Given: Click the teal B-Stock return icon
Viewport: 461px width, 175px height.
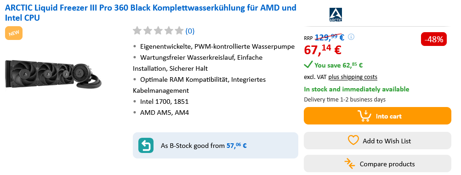Looking at the screenshot, I should [x=146, y=145].
